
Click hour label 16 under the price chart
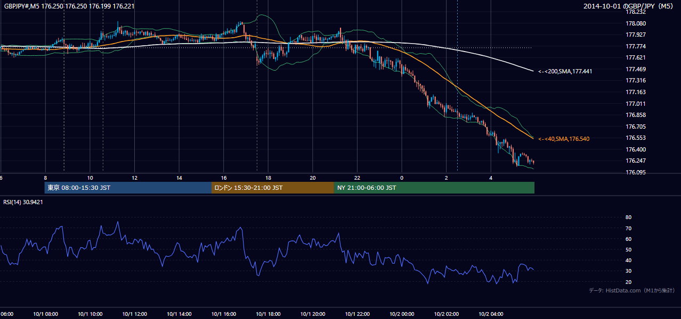(x=224, y=178)
